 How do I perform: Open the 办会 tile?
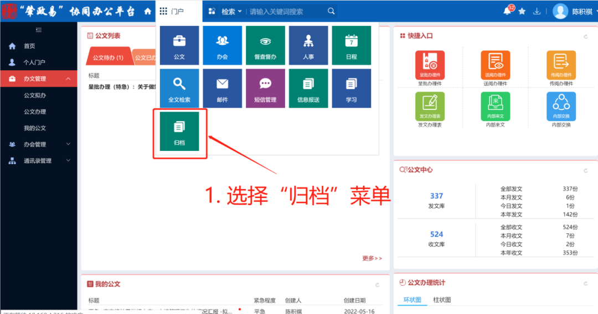(223, 45)
